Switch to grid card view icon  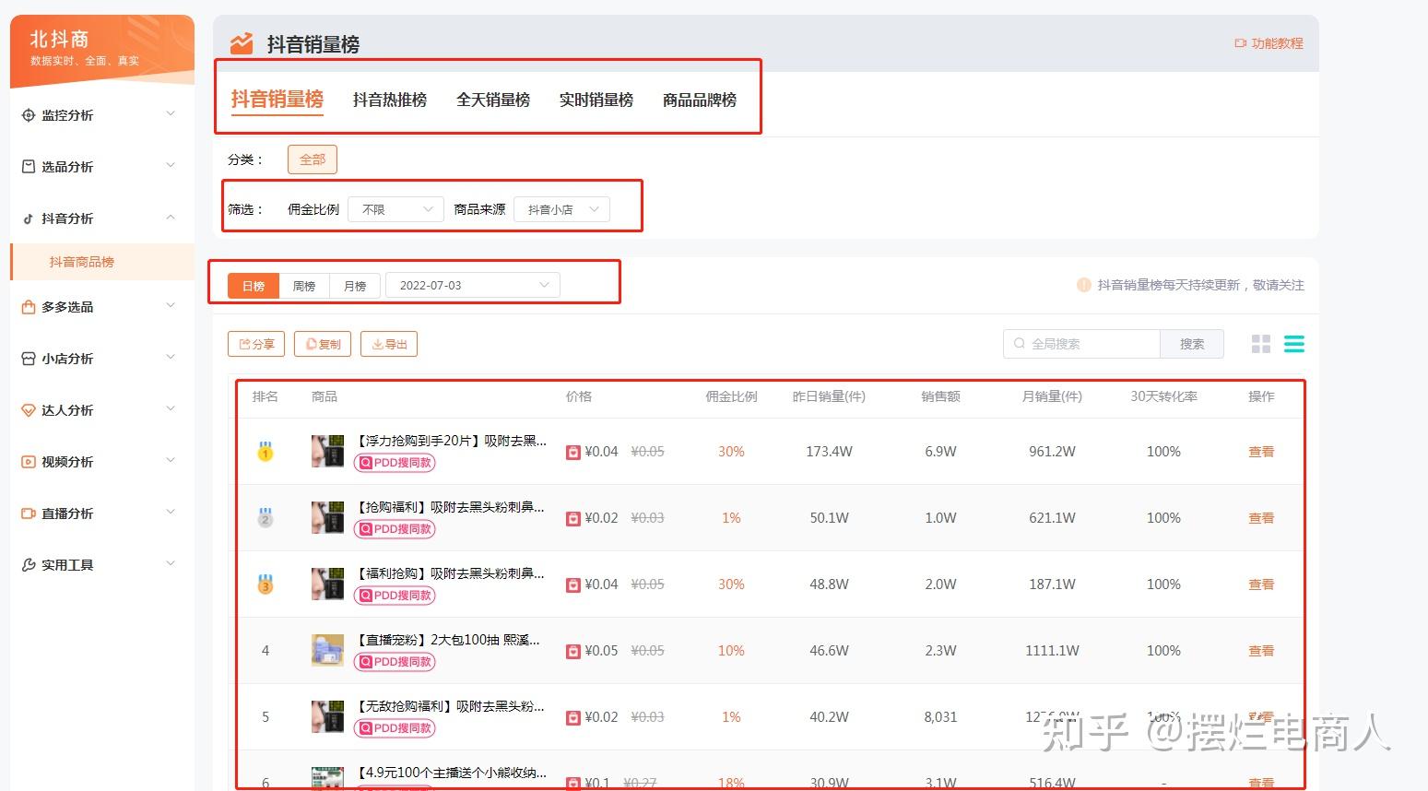coord(1261,344)
